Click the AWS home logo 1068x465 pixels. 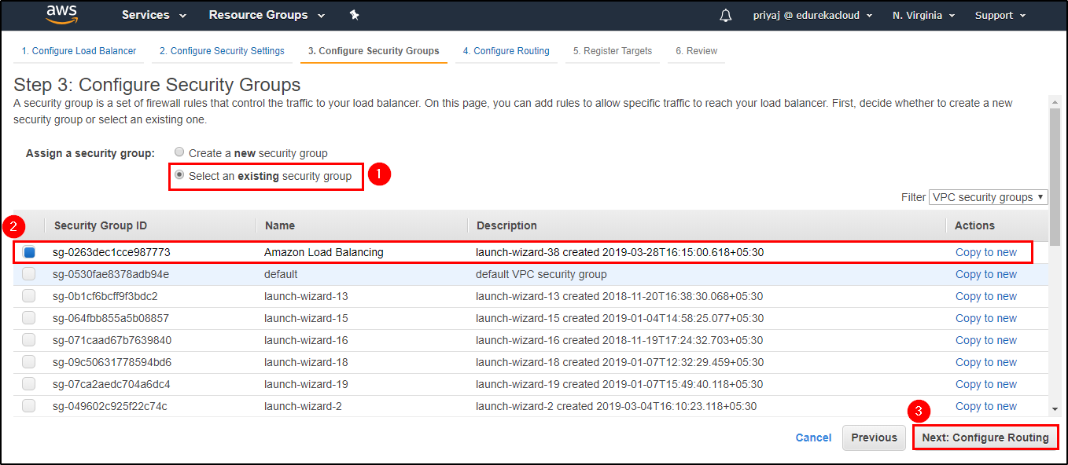point(61,14)
